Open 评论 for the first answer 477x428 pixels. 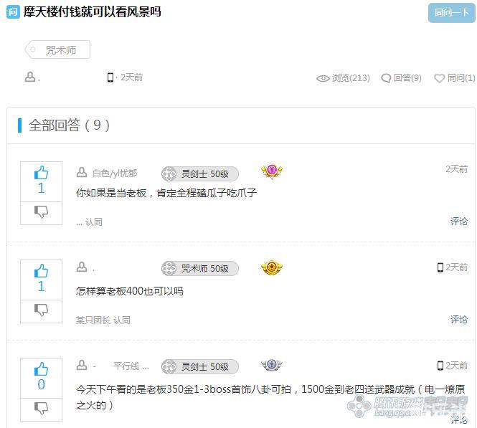click(x=459, y=221)
